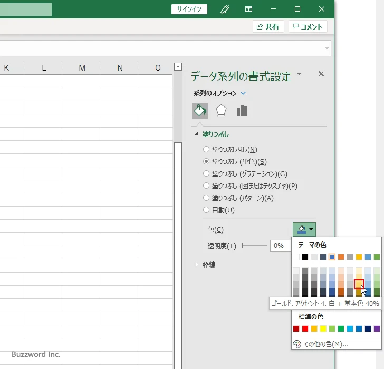Pick the orange theme color swatch
384x369 pixels.
point(341,257)
